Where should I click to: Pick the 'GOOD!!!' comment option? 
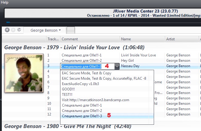(x=68, y=89)
